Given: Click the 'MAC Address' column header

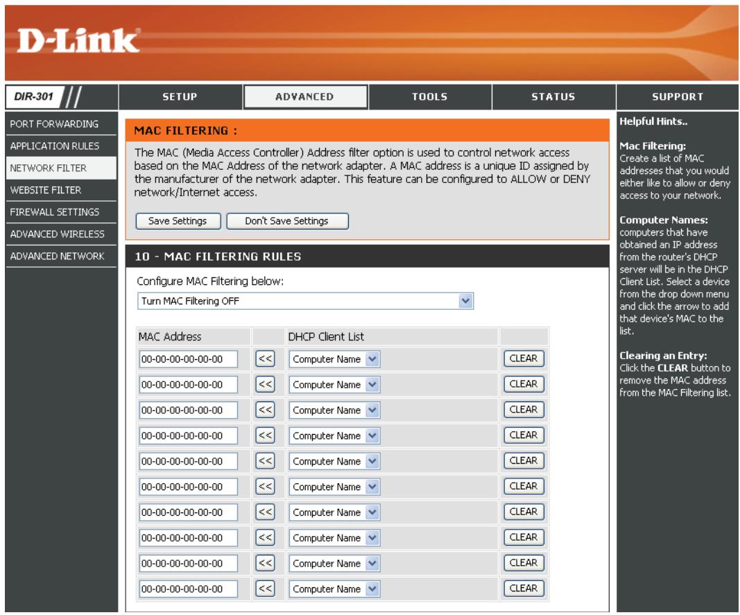Looking at the screenshot, I should click(x=170, y=336).
